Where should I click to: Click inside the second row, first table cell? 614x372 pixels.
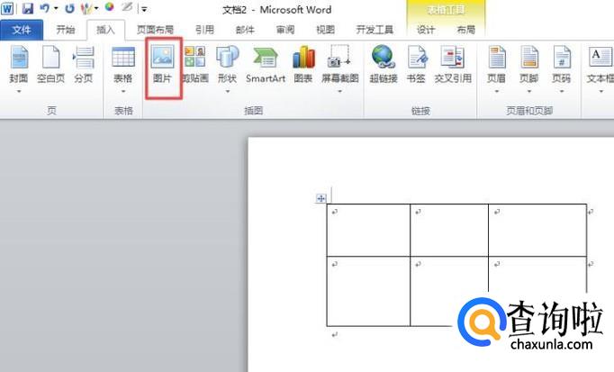click(x=368, y=291)
